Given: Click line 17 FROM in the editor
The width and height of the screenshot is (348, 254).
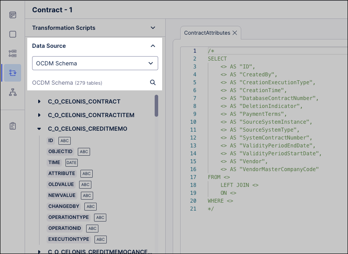Looking at the screenshot, I should (x=214, y=177).
